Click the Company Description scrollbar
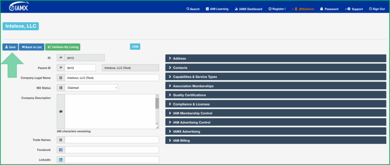 pyautogui.click(x=157, y=103)
